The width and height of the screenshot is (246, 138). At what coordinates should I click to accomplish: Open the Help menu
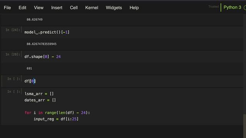(x=134, y=8)
